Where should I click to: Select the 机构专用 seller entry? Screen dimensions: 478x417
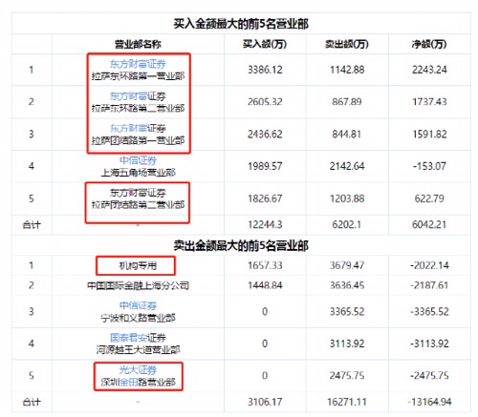pyautogui.click(x=138, y=265)
